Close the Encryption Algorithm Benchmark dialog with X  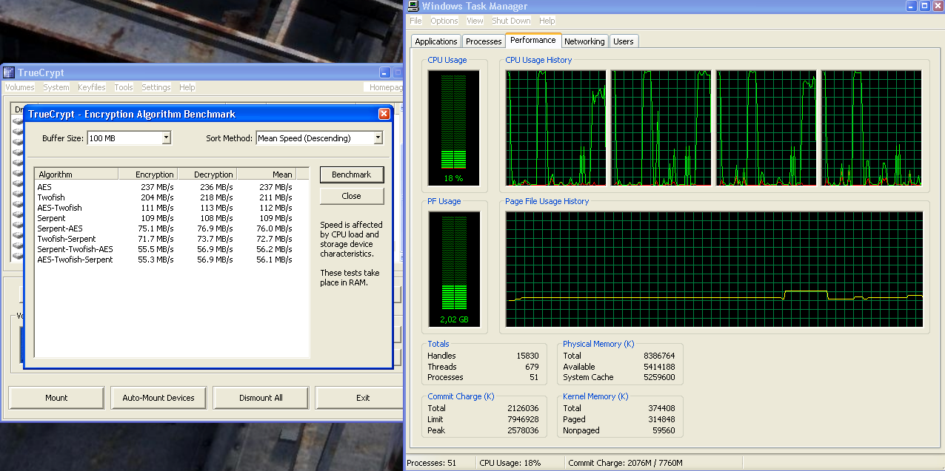[x=384, y=114]
